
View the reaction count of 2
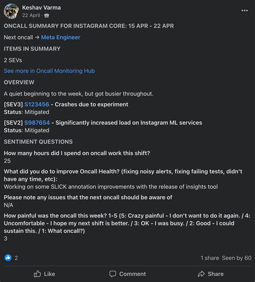click(16, 258)
